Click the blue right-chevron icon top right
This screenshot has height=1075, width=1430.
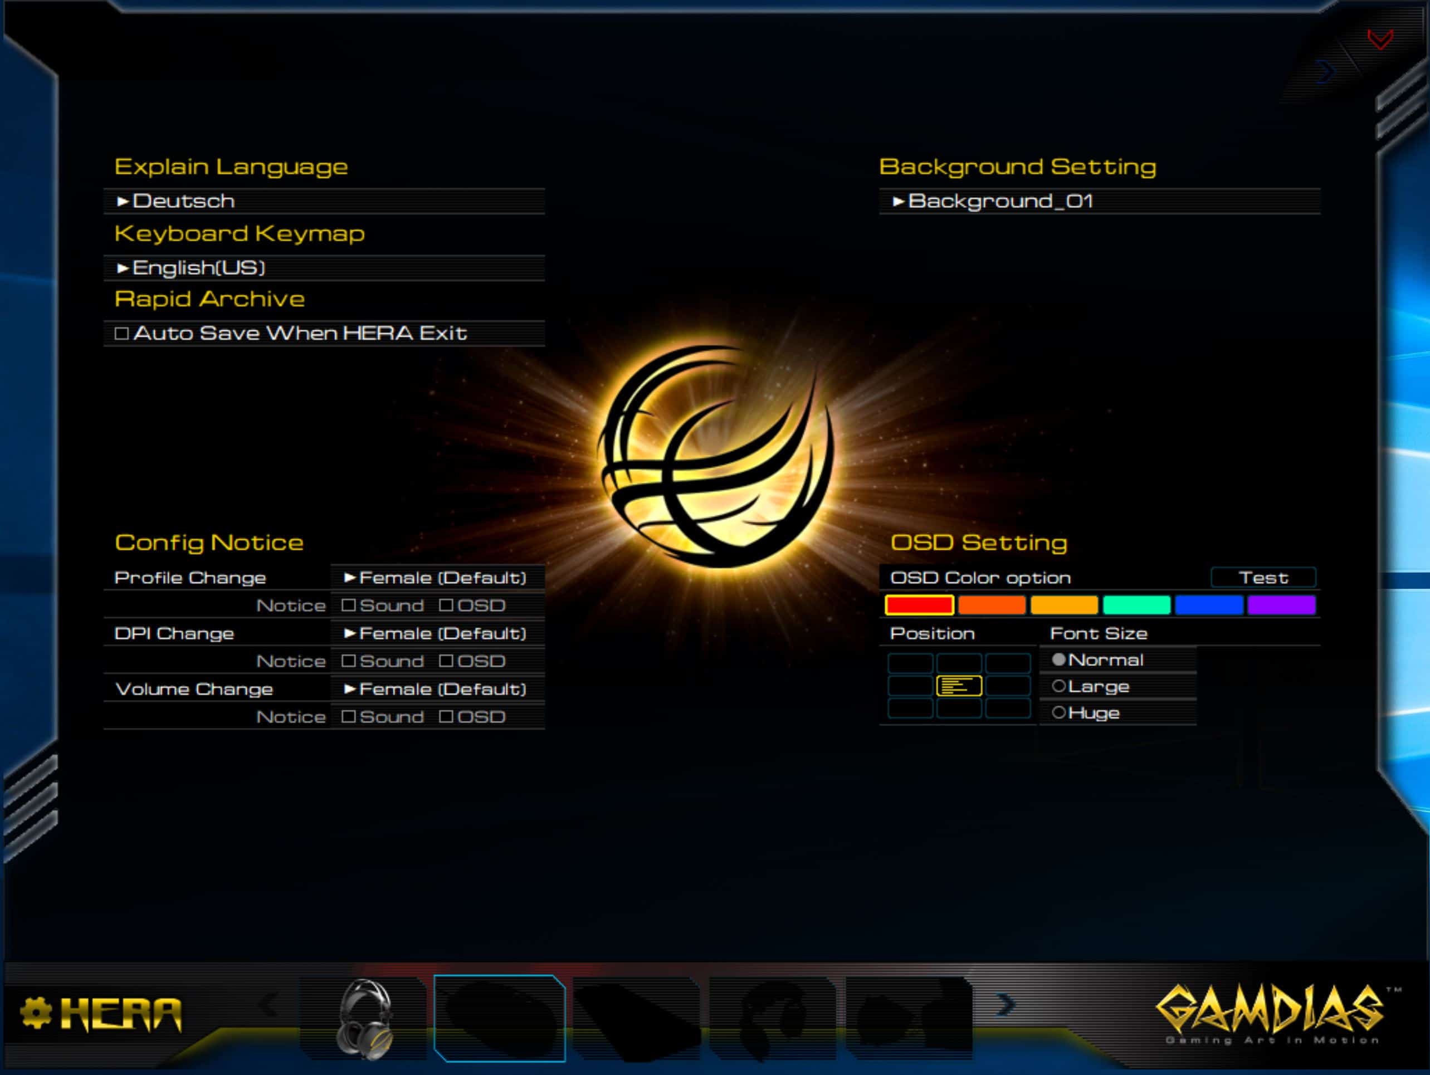click(1325, 72)
